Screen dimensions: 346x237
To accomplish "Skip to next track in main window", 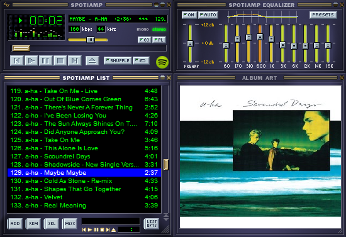I will tap(75, 60).
